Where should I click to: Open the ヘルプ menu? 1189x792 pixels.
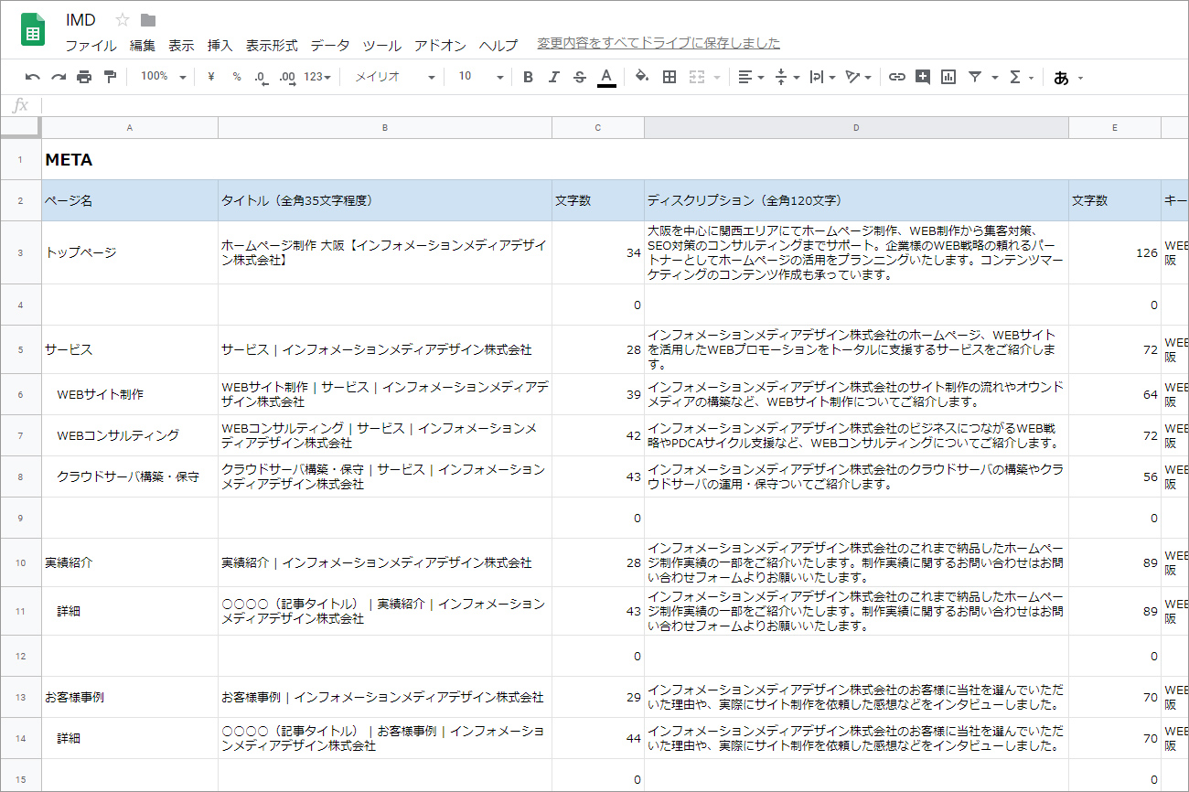coord(498,45)
